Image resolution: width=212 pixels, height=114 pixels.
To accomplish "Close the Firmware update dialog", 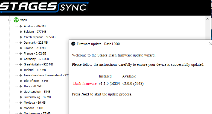I will pyautogui.click(x=210, y=44).
